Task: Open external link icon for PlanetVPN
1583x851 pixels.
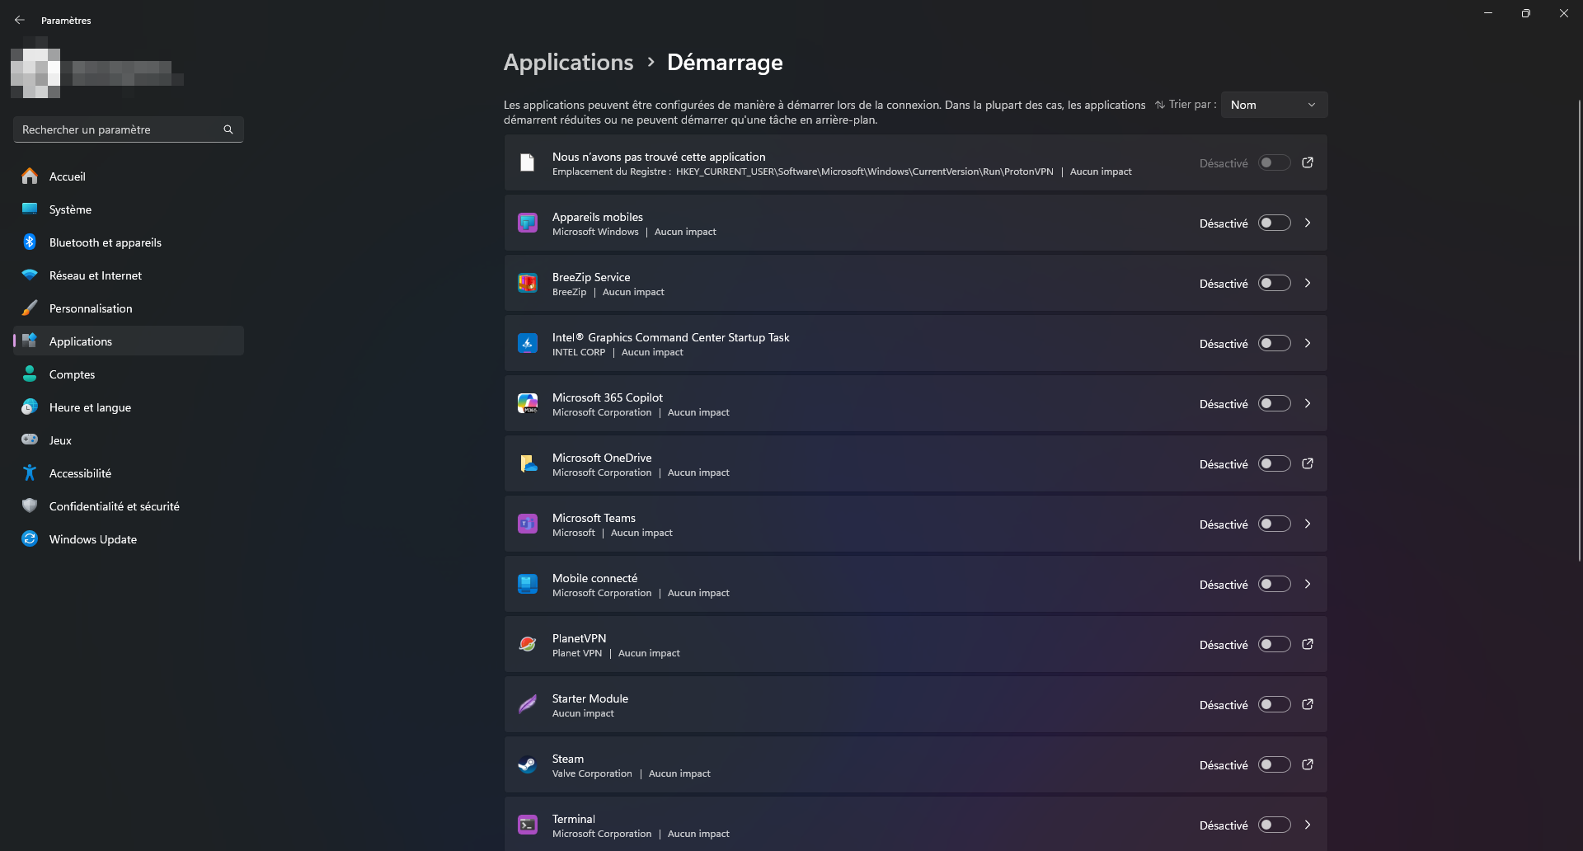Action: (x=1308, y=644)
